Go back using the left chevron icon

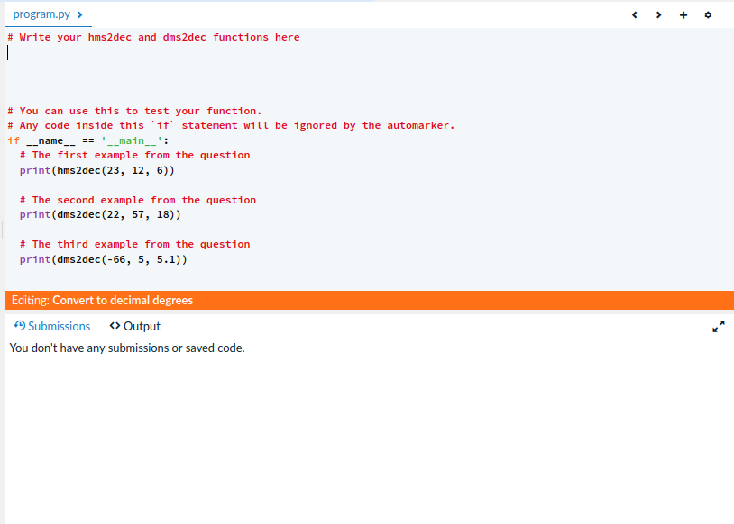[634, 15]
